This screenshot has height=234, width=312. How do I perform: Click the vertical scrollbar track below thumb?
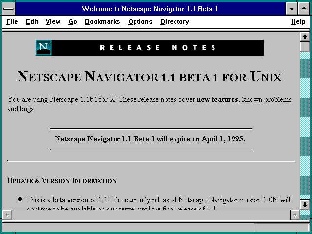305,125
